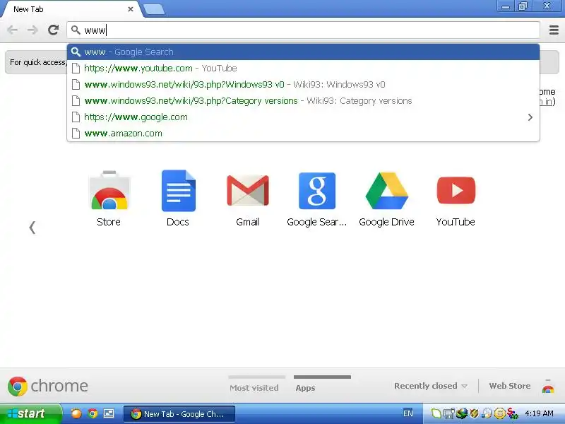The image size is (565, 424).
Task: Choose the www.youtube.com suggestion
Action: (x=303, y=68)
